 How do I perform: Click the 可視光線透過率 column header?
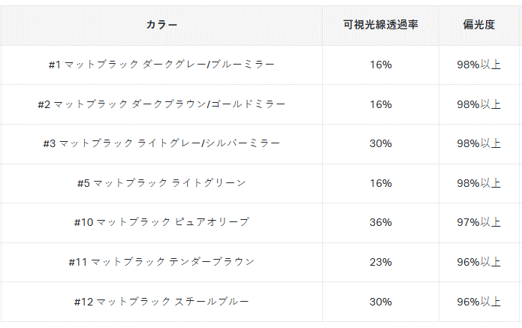click(381, 25)
